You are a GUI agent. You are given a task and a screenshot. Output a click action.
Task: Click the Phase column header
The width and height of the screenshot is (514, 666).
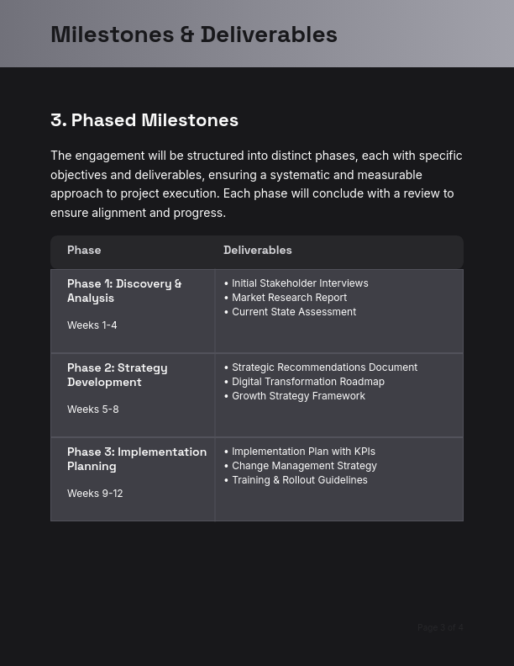click(84, 251)
